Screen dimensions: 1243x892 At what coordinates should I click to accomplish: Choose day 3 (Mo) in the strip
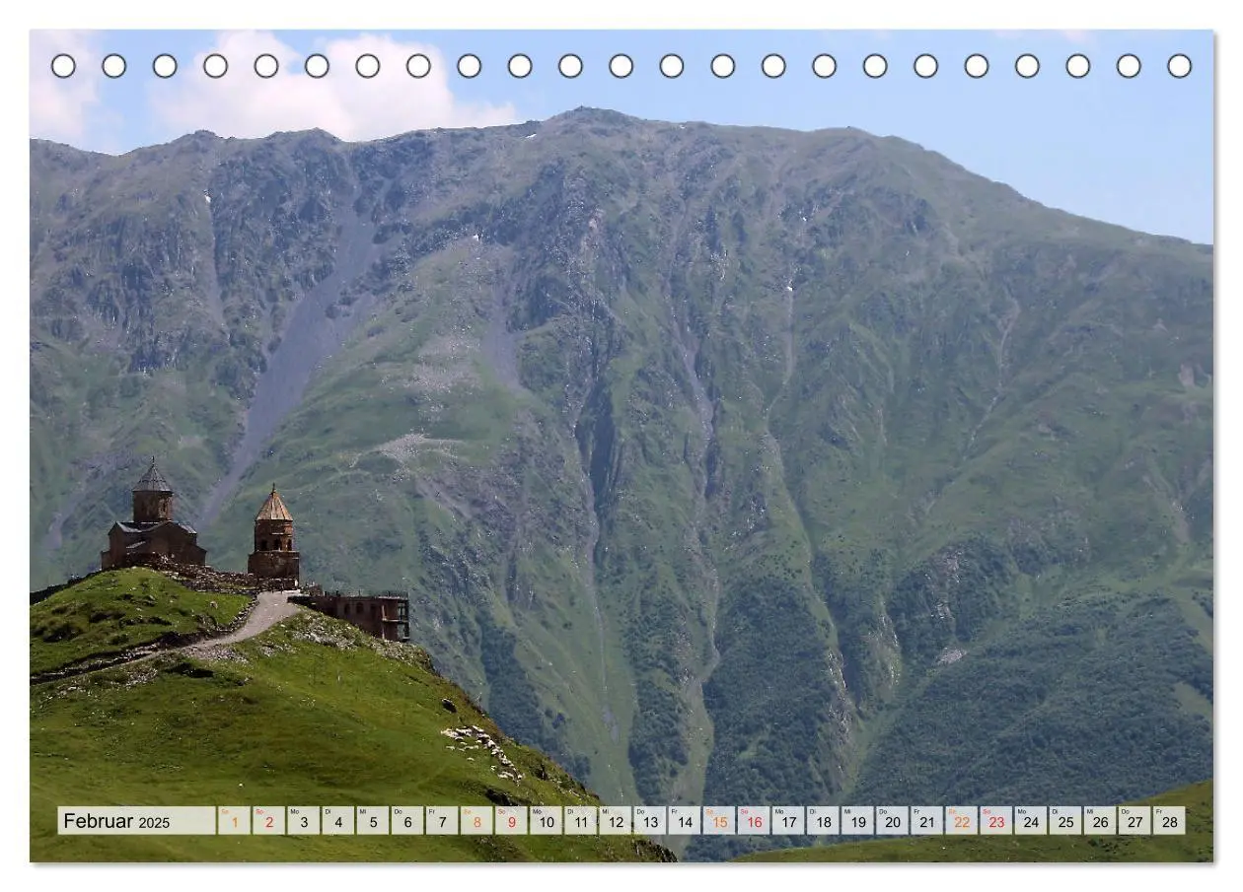304,821
